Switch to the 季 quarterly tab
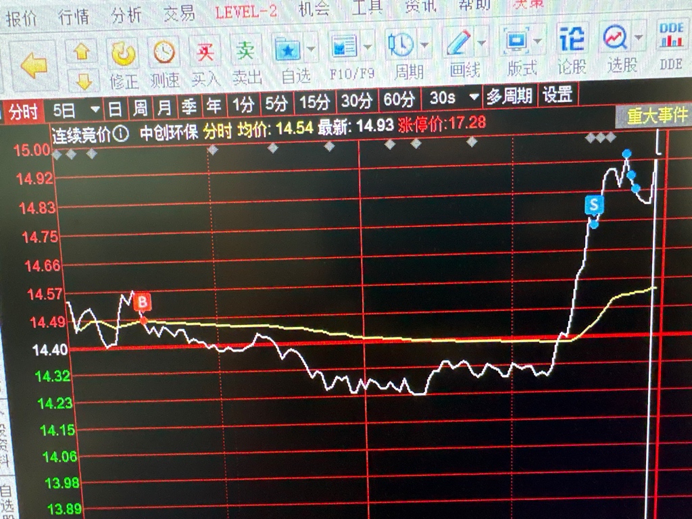 pos(189,106)
